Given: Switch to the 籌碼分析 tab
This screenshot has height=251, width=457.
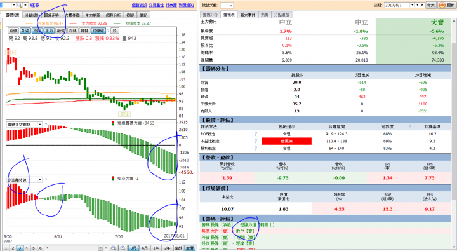Looking at the screenshot, I should point(210,15).
